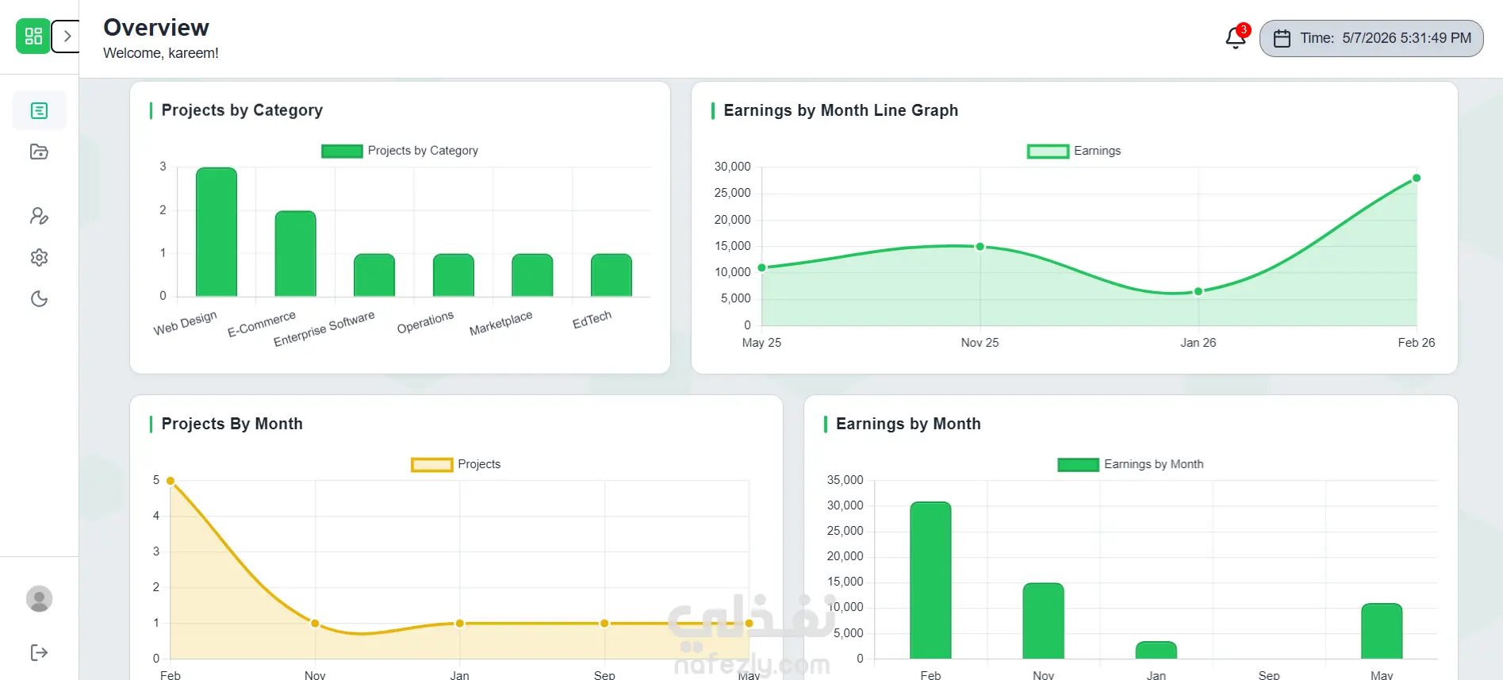Toggle the Earnings by Month legend item
The height and width of the screenshot is (680, 1503).
(1130, 464)
